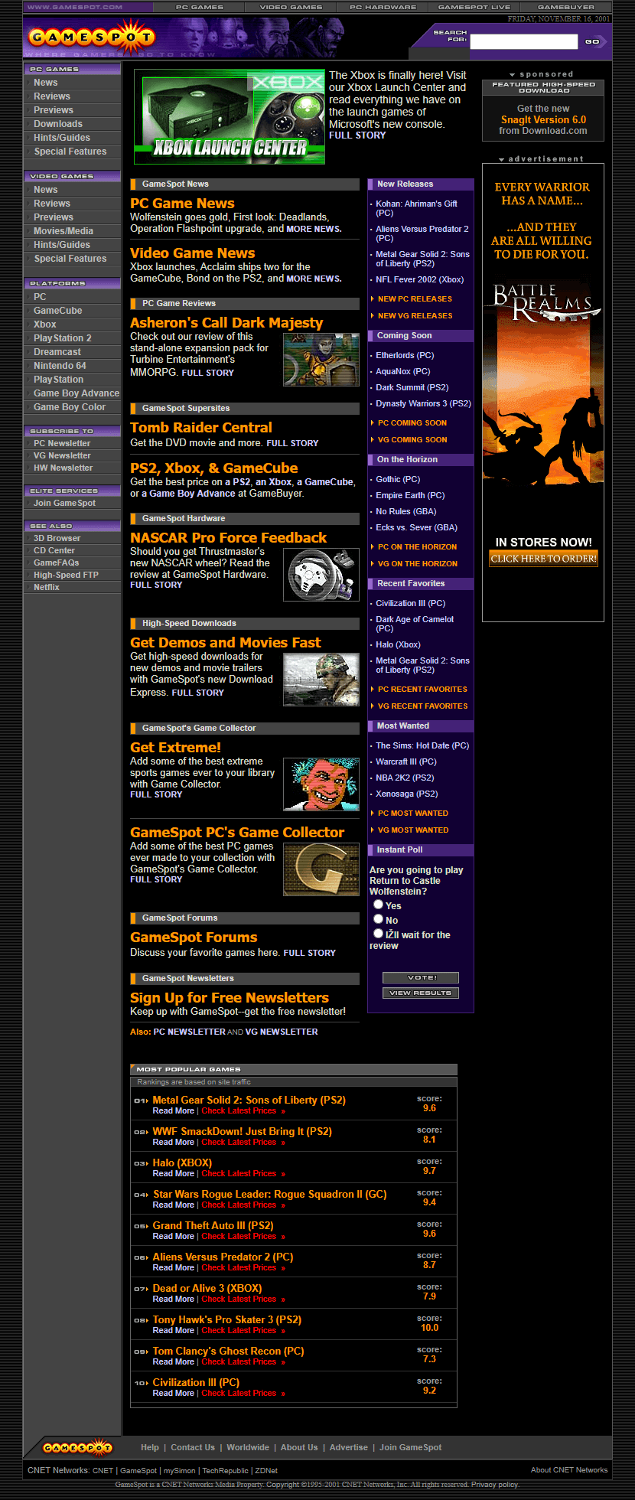Select the Yes poll option
Viewport: 635px width, 1500px height.
[x=378, y=905]
